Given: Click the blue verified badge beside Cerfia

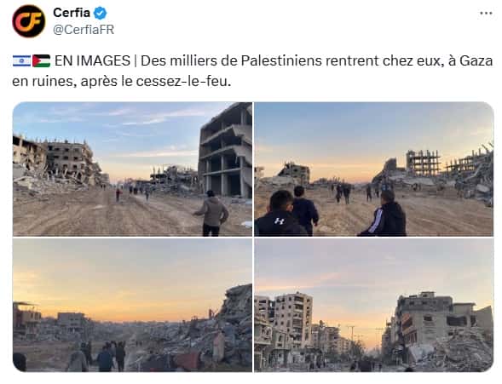Looking at the screenshot, I should coord(100,13).
